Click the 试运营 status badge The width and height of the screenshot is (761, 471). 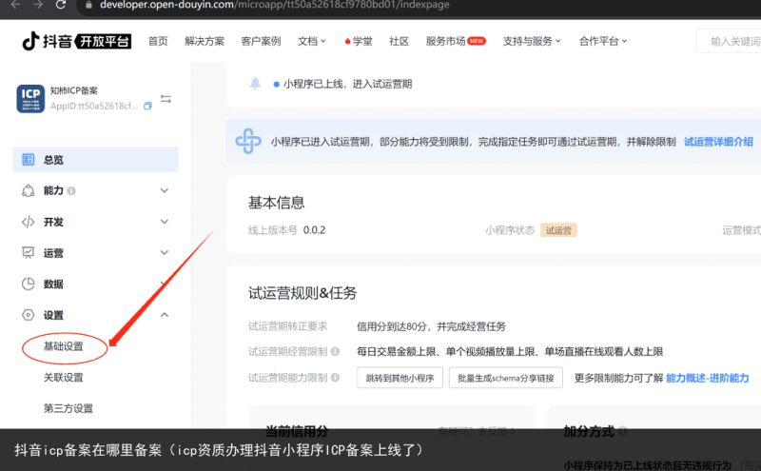coord(558,230)
